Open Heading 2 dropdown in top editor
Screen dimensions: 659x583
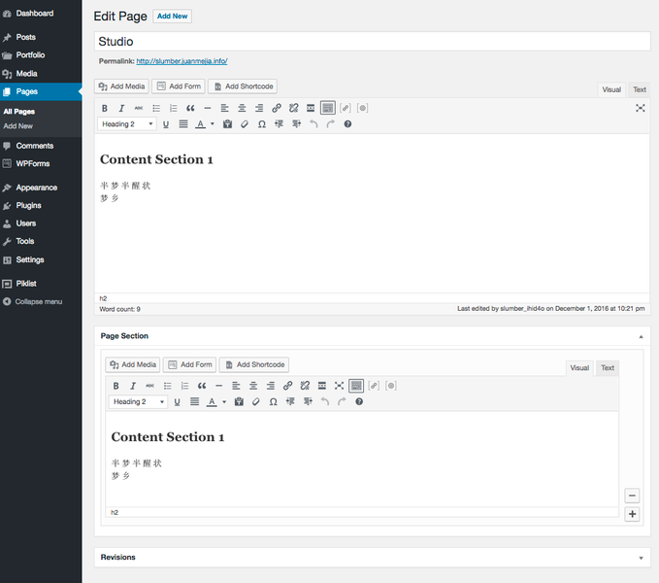[x=128, y=124]
